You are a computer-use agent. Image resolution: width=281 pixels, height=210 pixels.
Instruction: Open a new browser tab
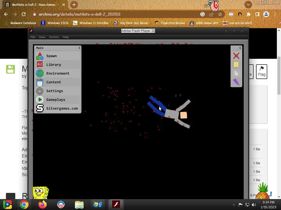(74, 5)
